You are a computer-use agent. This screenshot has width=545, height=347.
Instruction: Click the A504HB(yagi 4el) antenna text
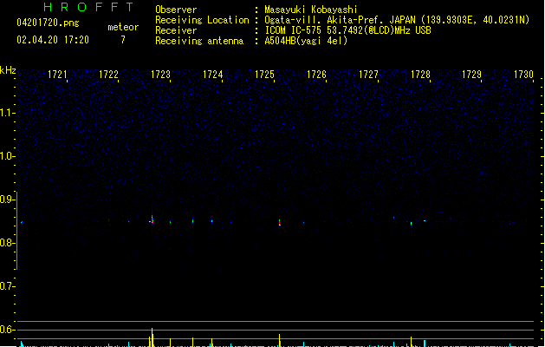tap(306, 41)
